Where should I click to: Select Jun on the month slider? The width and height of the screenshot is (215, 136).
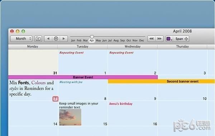(105, 40)
